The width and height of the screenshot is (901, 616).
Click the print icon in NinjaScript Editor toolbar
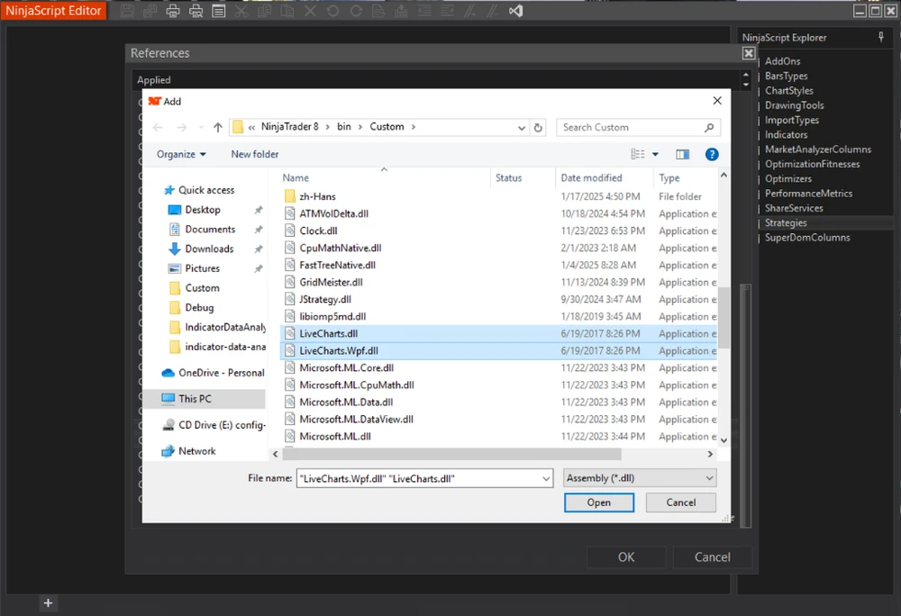172,11
